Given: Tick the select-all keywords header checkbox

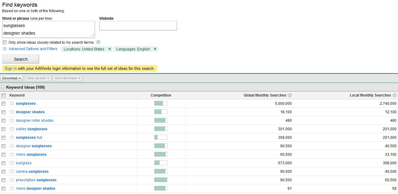Looking at the screenshot, I should pos(4,95).
